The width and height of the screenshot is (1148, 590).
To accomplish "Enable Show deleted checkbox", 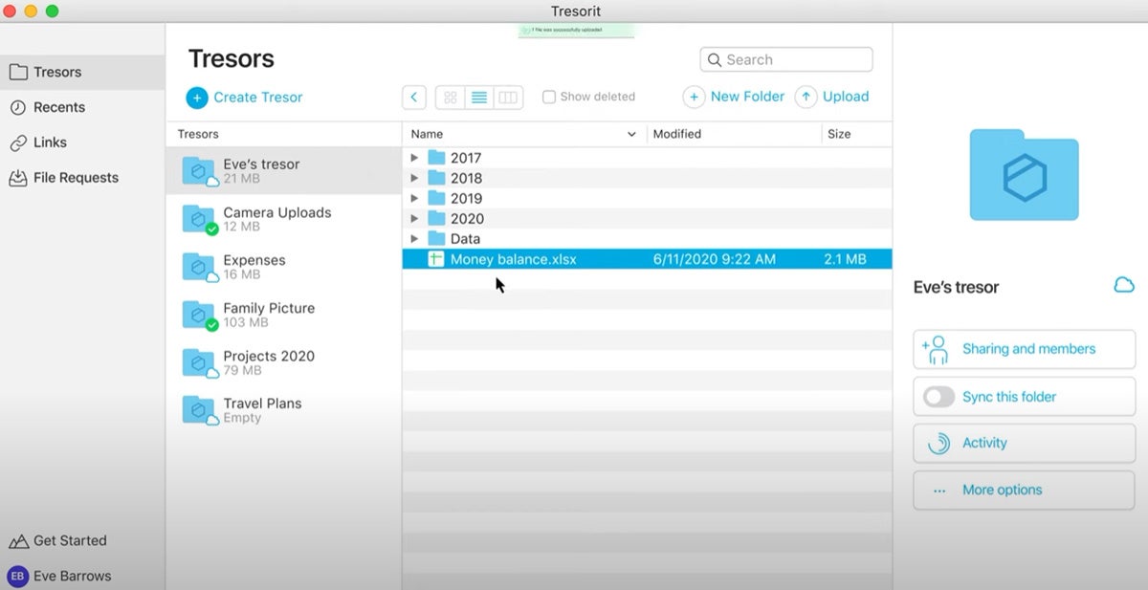I will (x=549, y=97).
